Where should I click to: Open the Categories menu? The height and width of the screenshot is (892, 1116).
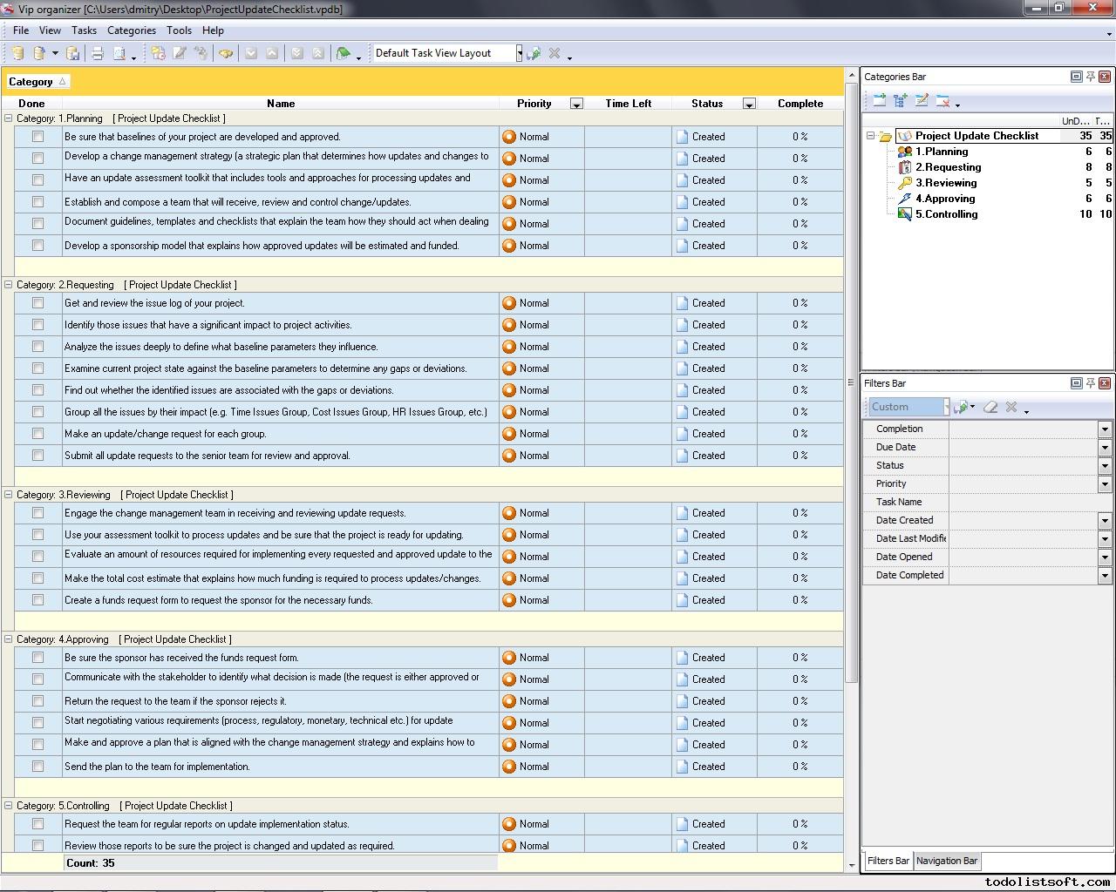[x=131, y=30]
